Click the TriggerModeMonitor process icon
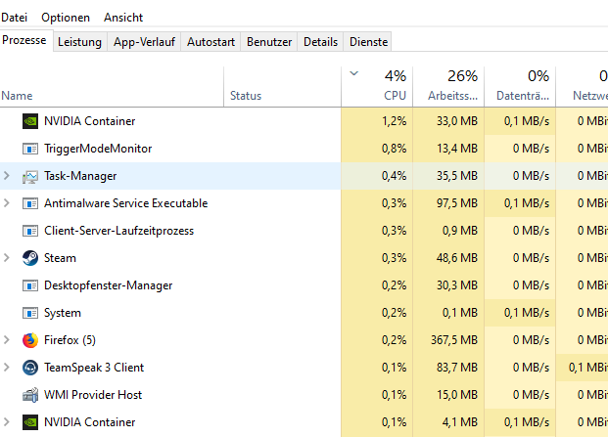The width and height of the screenshot is (608, 437). 29,149
